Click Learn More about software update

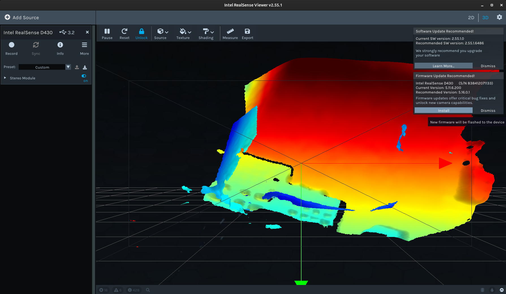point(443,66)
